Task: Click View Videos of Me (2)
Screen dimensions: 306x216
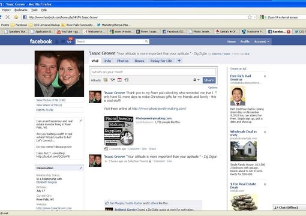Action: [49, 105]
